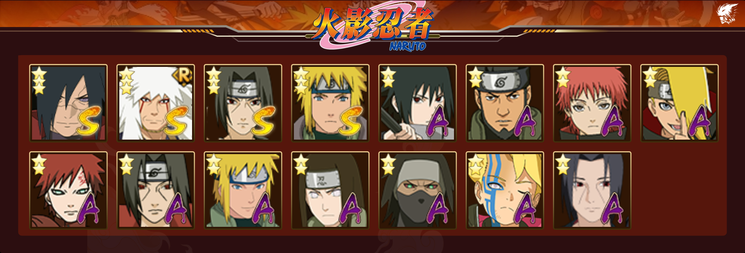Pick the three-star S-rank Itachi card

243,103
